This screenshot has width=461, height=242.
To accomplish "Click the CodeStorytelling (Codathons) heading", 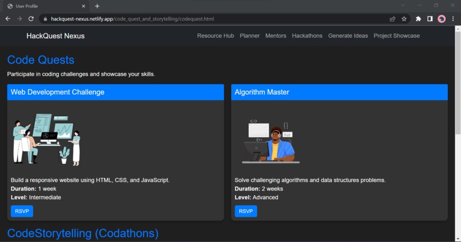I will pos(83,233).
